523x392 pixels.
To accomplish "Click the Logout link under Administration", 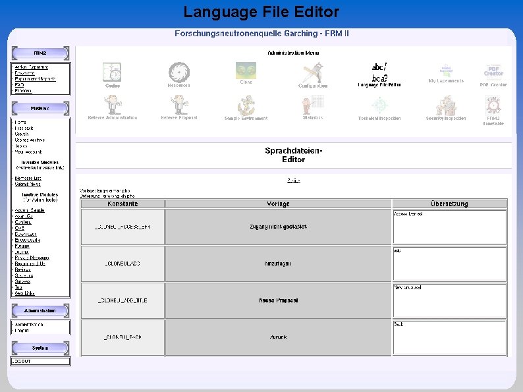I will point(22,331).
